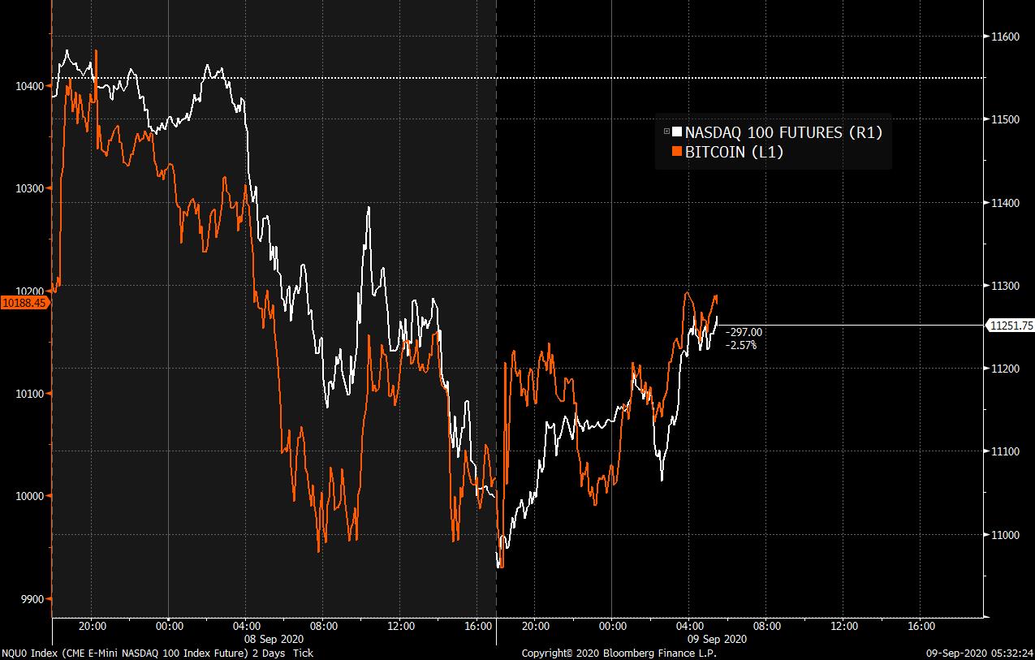The height and width of the screenshot is (660, 1035).
Task: Click the 12:00 time label on 08 Sep
Action: click(x=401, y=626)
